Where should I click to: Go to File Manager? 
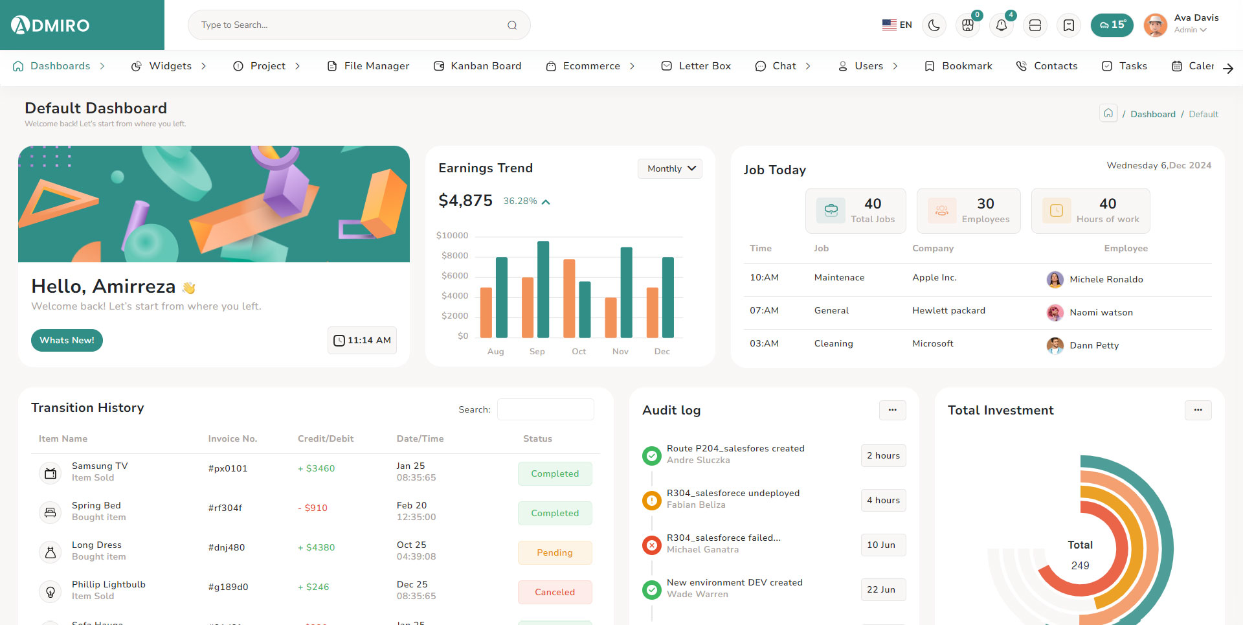pos(368,66)
